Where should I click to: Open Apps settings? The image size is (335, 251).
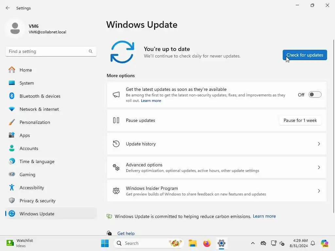coord(51,135)
